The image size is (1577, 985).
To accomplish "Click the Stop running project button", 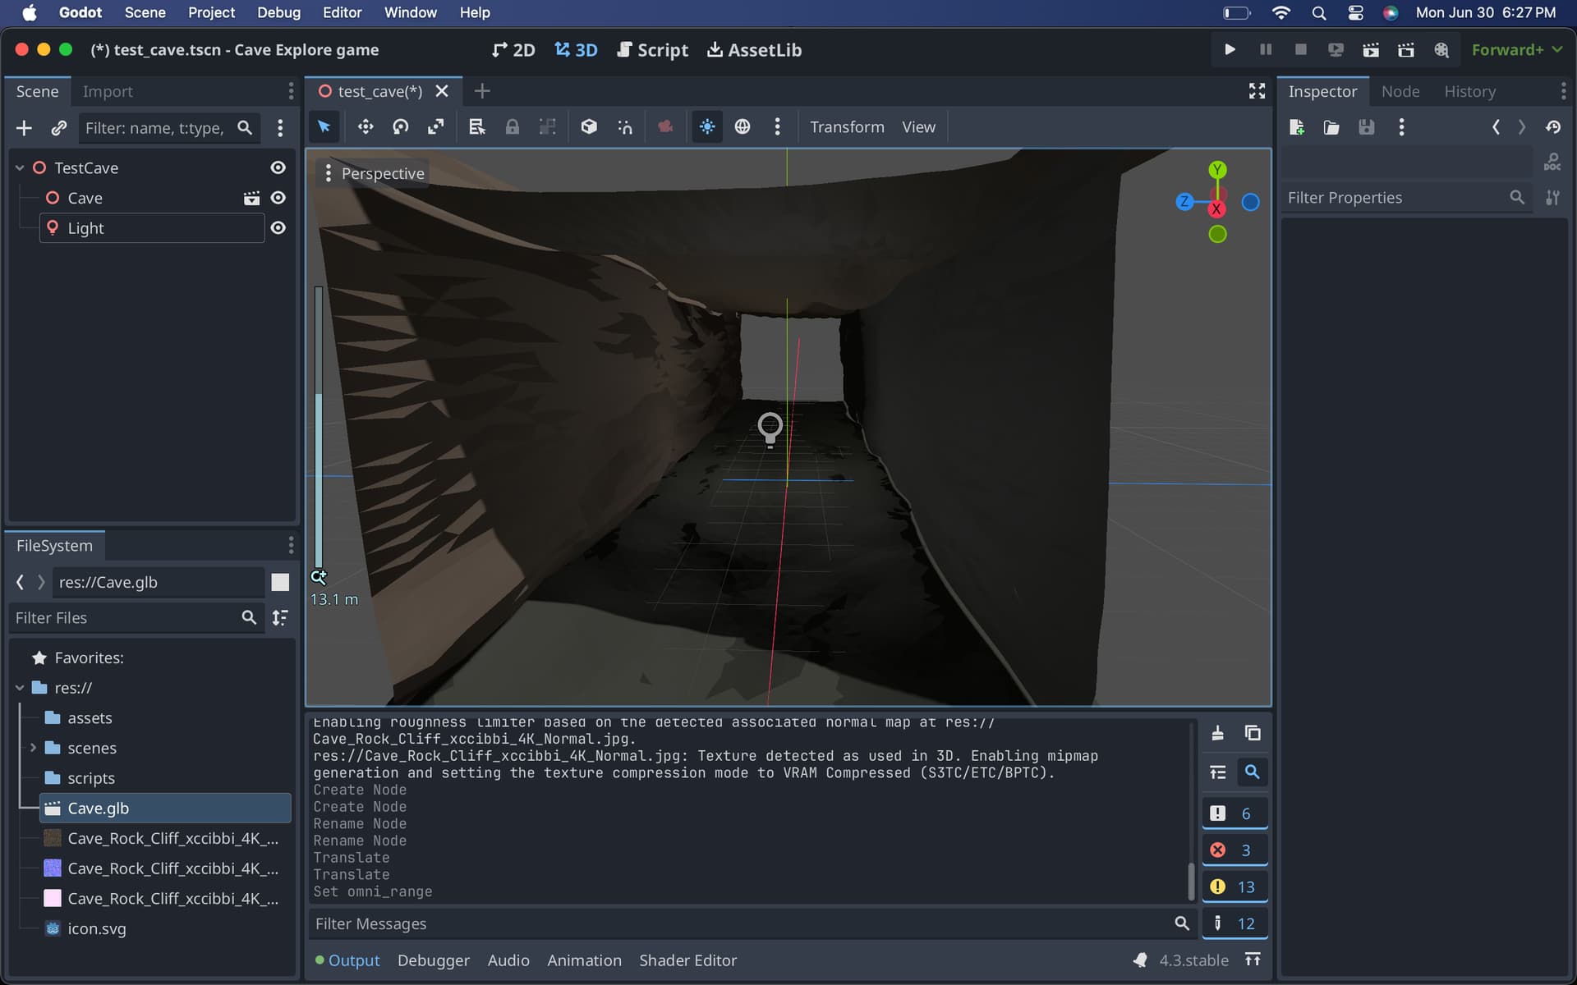I will [x=1300, y=50].
